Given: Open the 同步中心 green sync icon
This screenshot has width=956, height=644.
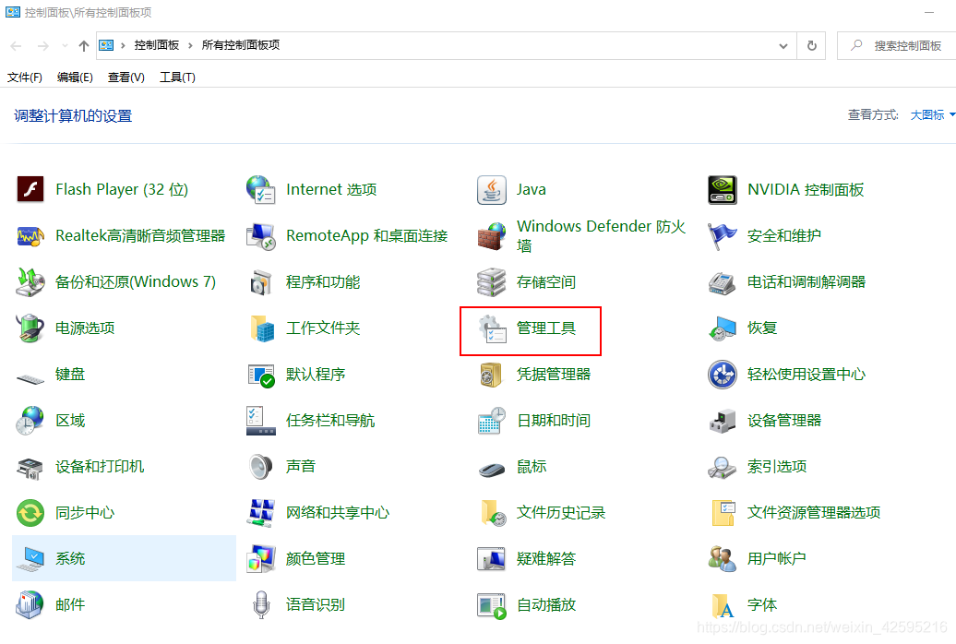Looking at the screenshot, I should (30, 513).
